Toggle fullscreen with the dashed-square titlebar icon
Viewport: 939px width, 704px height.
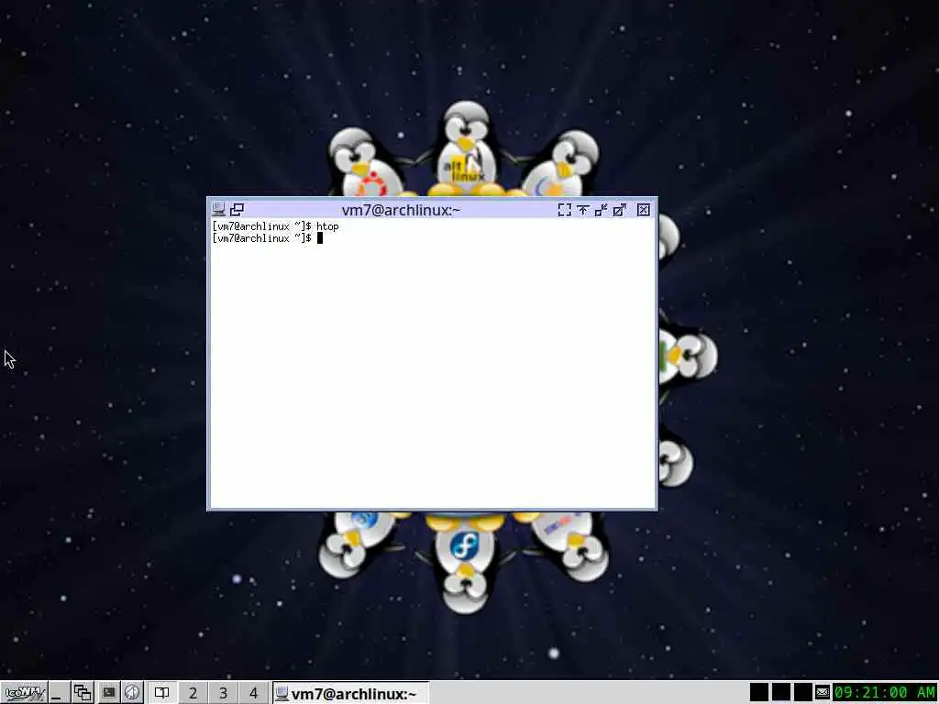564,210
